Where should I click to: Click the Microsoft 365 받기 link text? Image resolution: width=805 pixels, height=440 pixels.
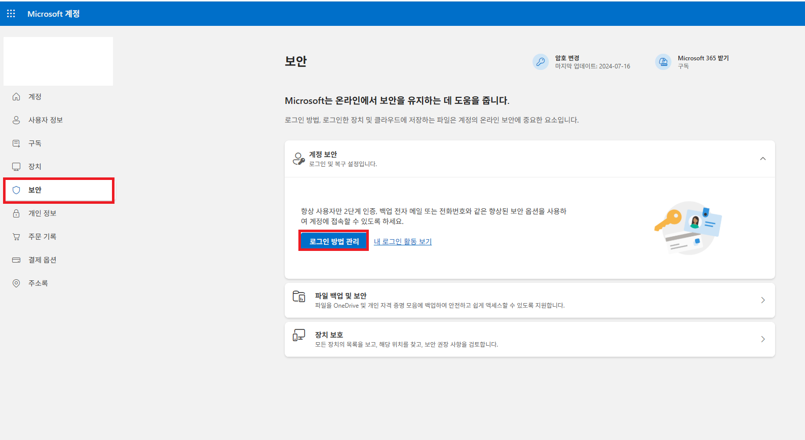click(703, 58)
